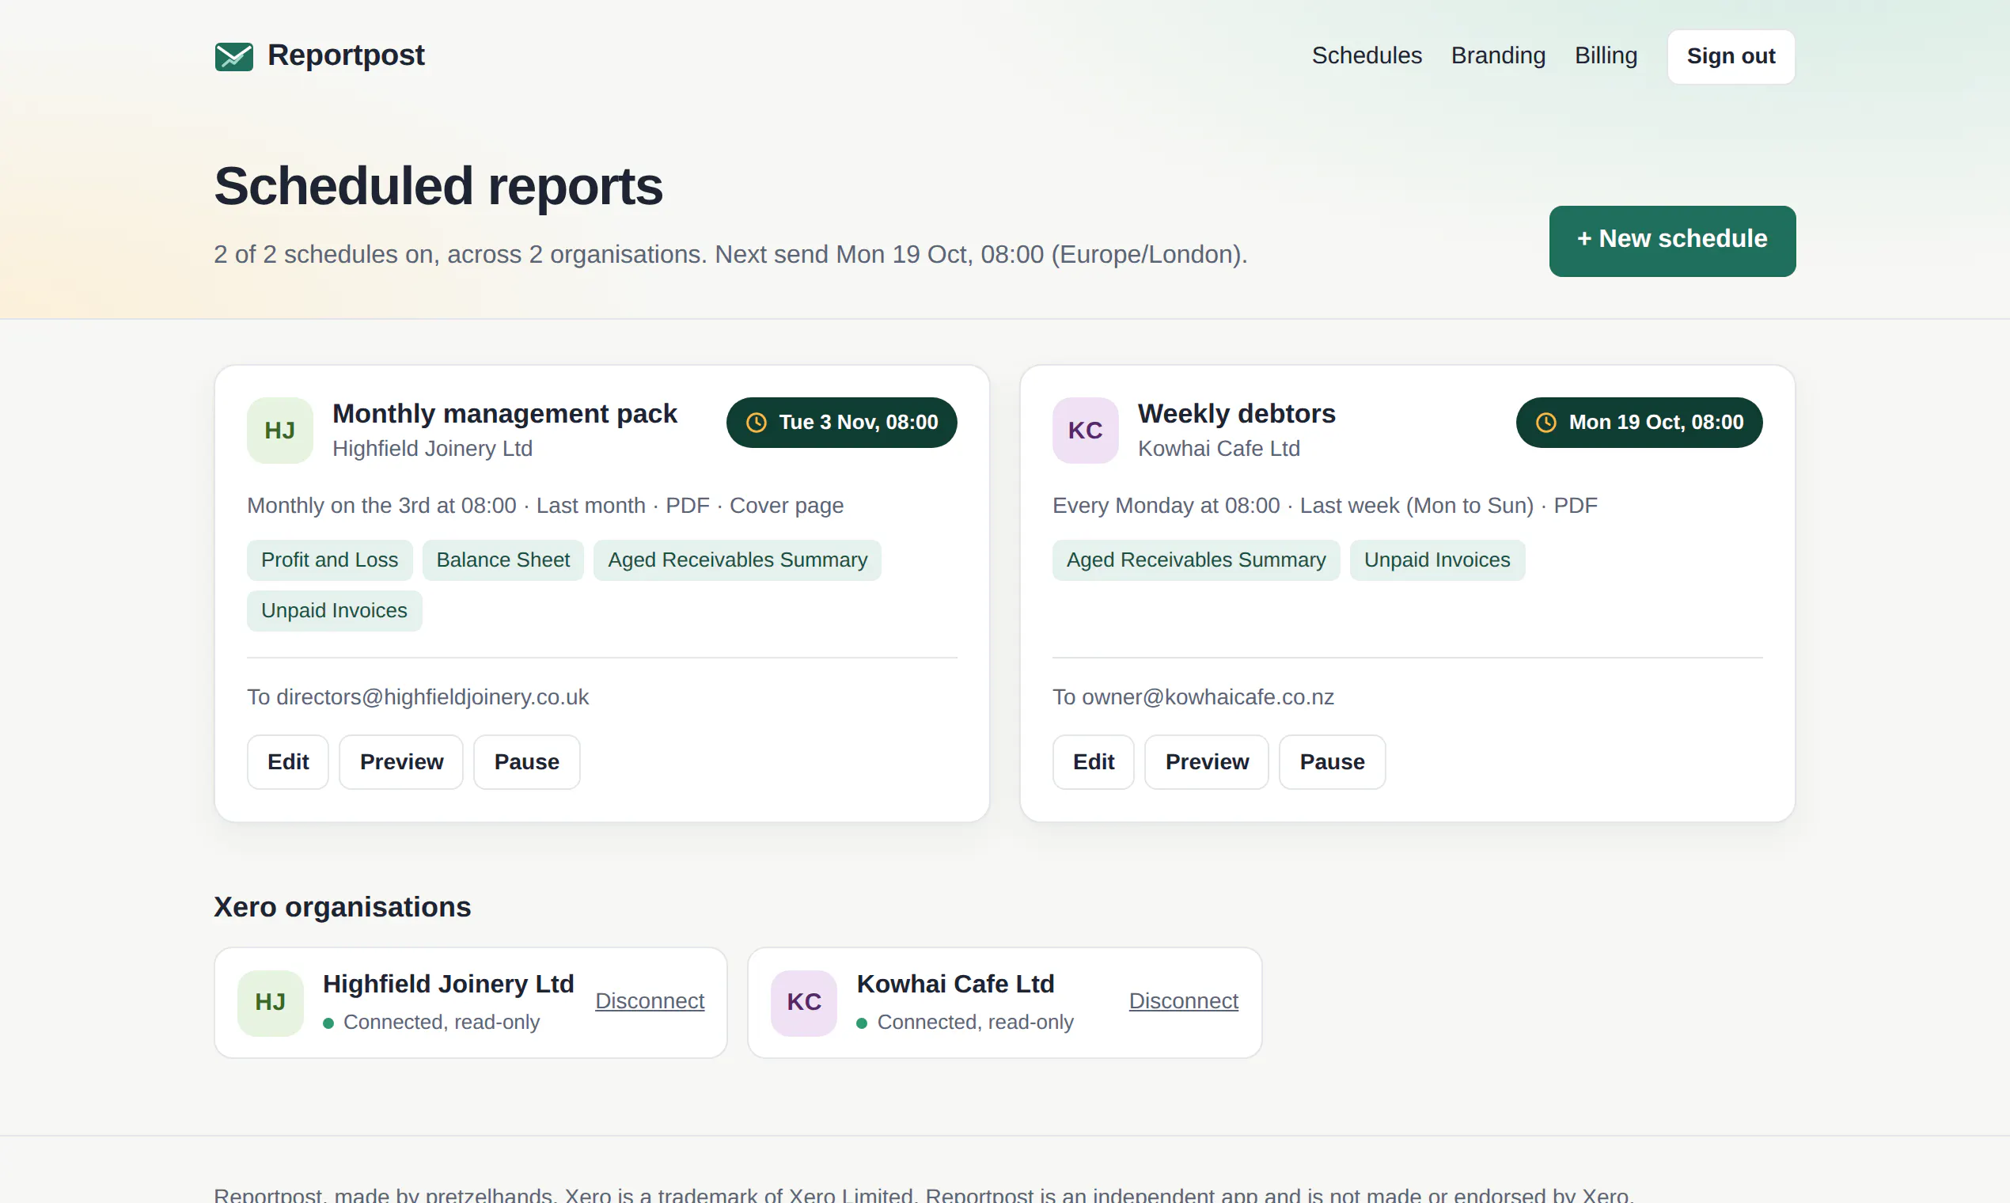Click green status dot for Kowhai Cafe Ltd
2010x1203 pixels.
click(x=862, y=1024)
